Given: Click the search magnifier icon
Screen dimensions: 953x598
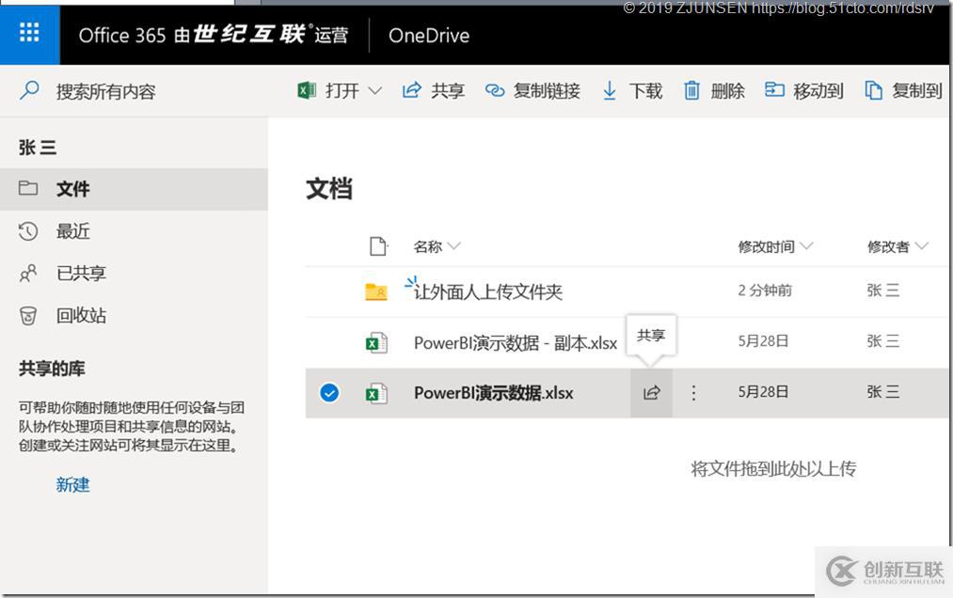Looking at the screenshot, I should 29,90.
